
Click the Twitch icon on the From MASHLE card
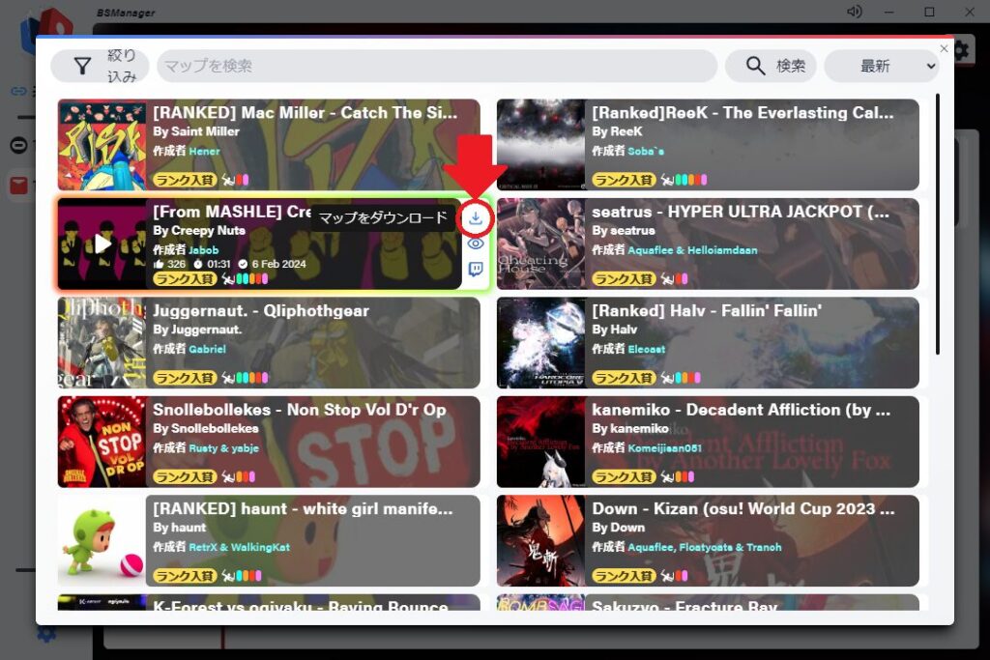(476, 270)
